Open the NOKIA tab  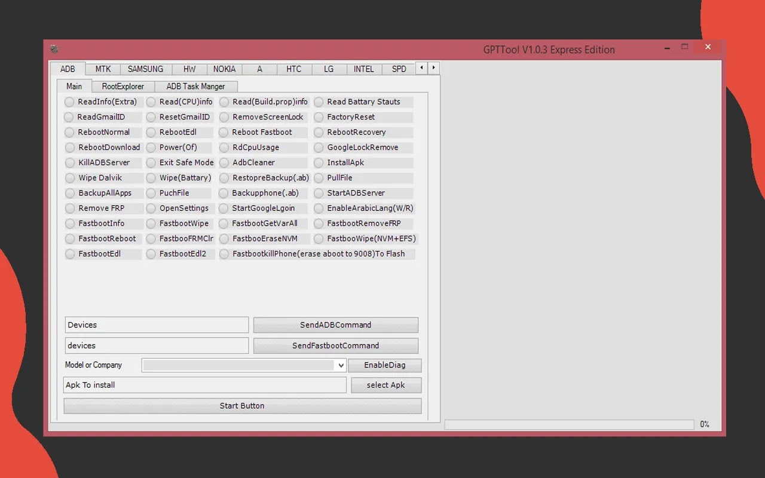[x=224, y=69]
